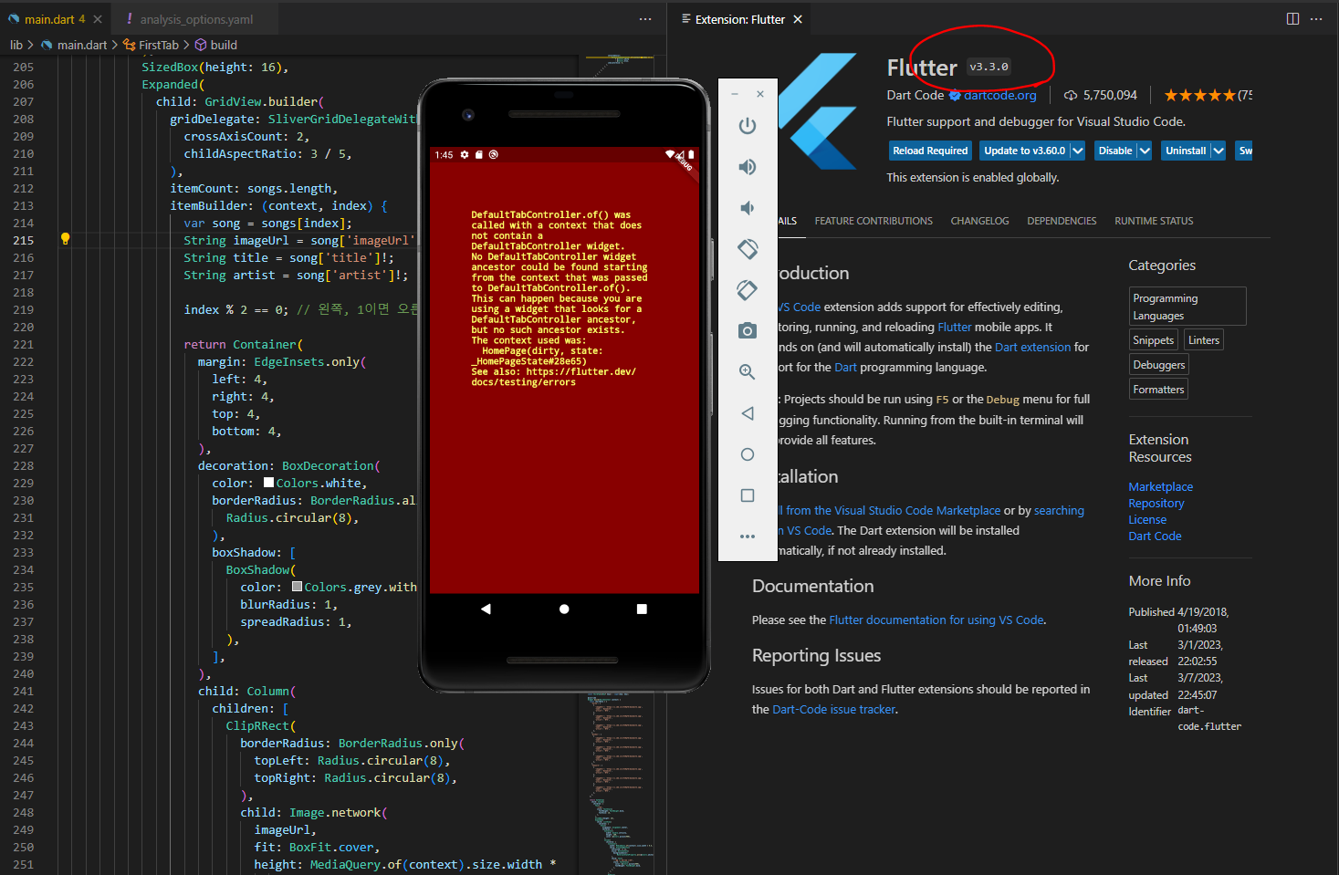
Task: Open the lib breadcrumb folder picker
Action: point(16,45)
